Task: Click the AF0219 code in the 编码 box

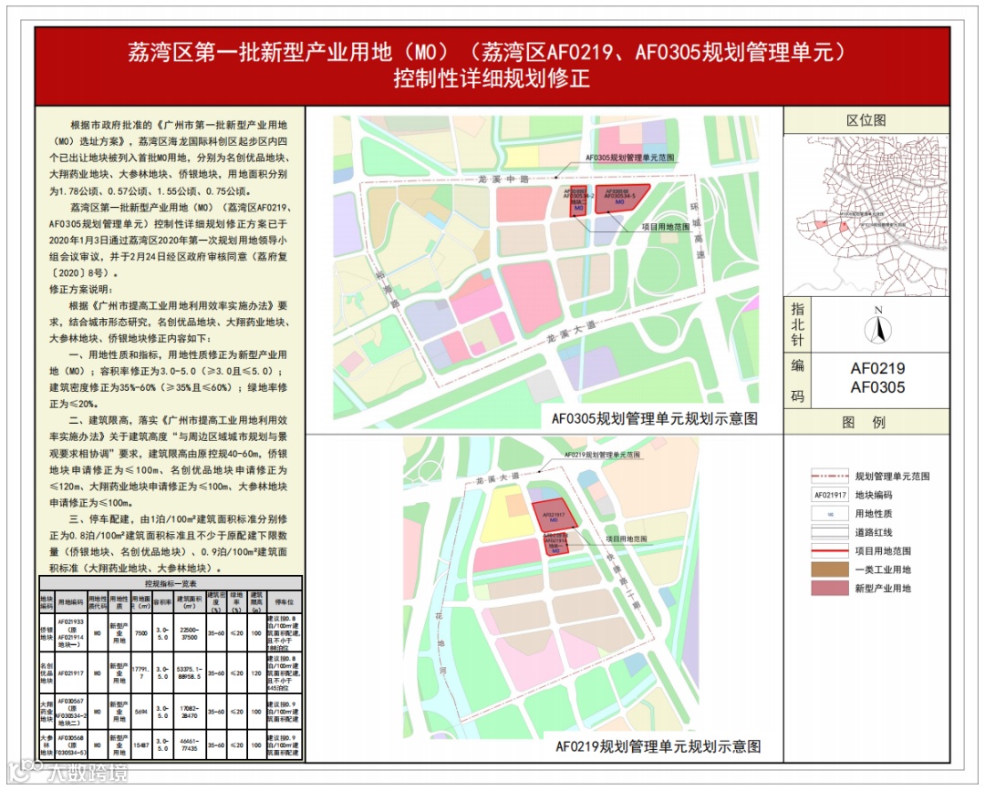Action: click(x=877, y=368)
